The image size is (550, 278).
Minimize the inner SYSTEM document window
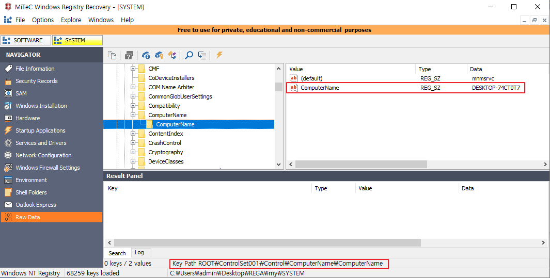coord(524,20)
